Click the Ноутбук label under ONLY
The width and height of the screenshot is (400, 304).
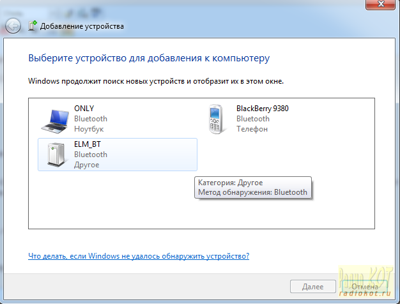point(89,129)
